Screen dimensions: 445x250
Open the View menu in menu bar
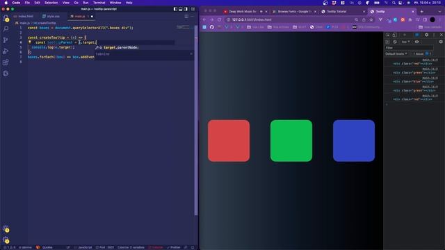click(66, 3)
